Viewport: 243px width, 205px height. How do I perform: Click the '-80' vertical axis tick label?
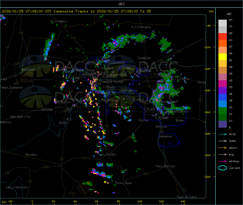[x=208, y=26]
